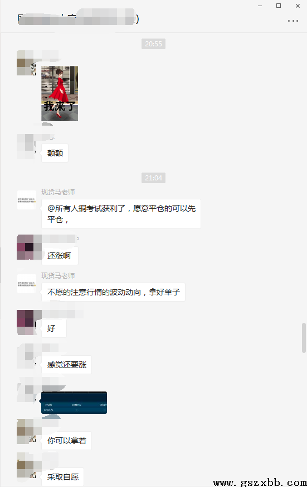This screenshot has height=487, width=307.
Task: Click 现货马老师 avatar beside the @所有人 message
Action: tap(27, 200)
